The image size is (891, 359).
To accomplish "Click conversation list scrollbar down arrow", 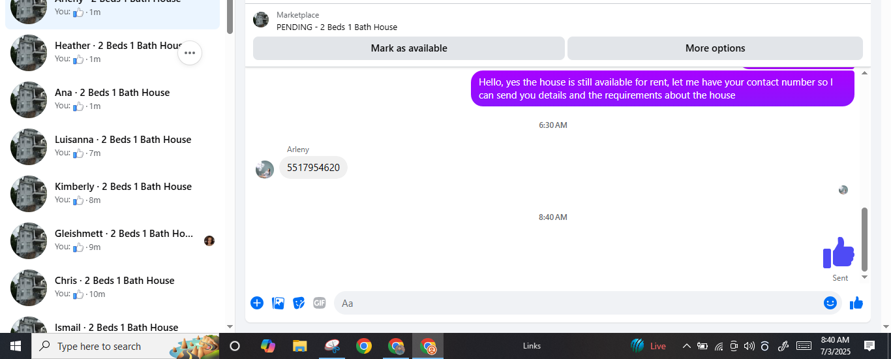I will point(230,326).
